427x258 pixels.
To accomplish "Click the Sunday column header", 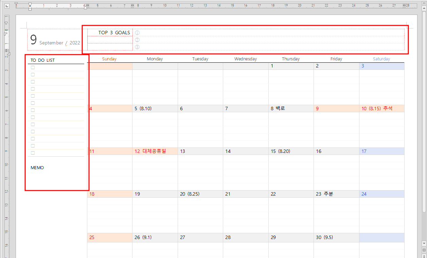I will pos(109,59).
